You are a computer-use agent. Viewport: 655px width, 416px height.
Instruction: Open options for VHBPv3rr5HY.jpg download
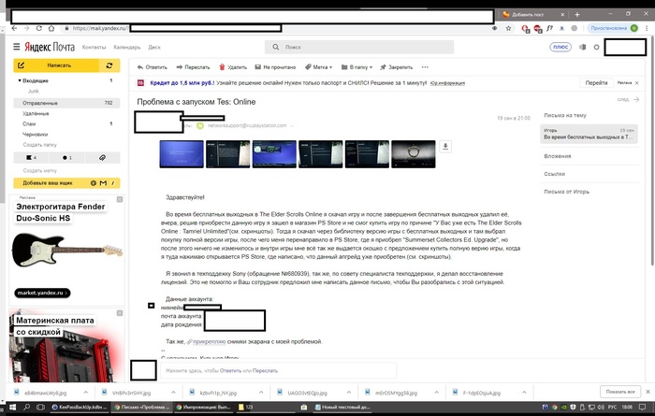173,393
